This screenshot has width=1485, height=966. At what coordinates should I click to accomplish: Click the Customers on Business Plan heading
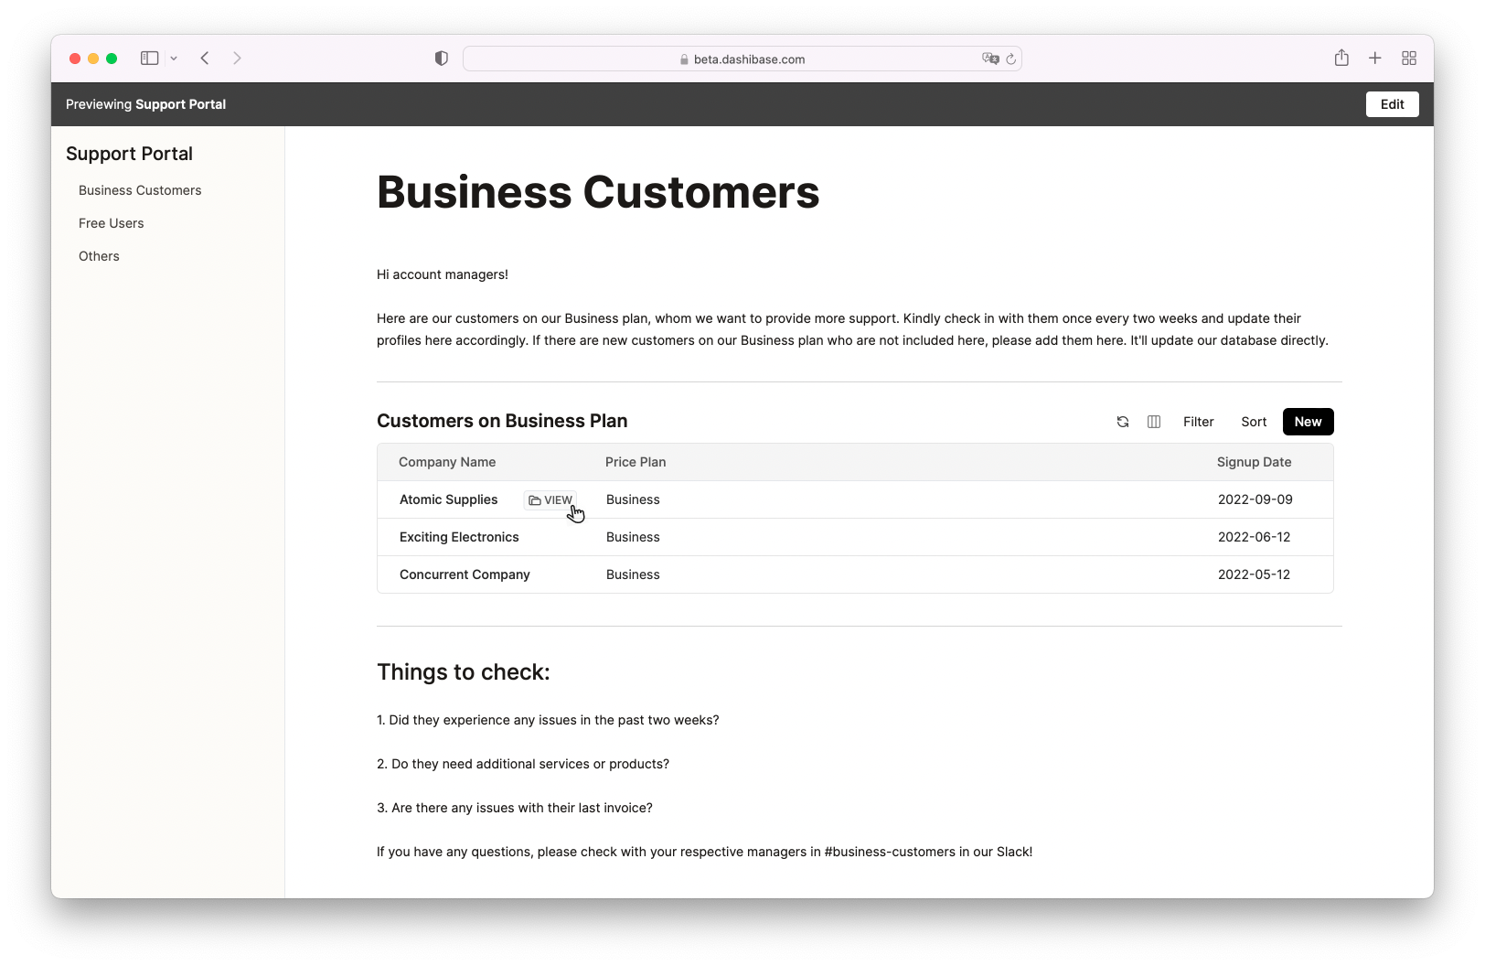(502, 421)
